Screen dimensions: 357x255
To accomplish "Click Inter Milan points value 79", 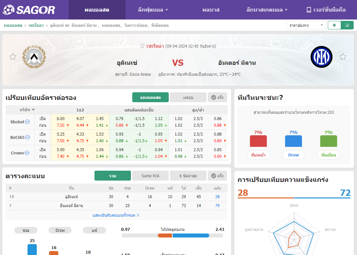I will pos(217,206).
